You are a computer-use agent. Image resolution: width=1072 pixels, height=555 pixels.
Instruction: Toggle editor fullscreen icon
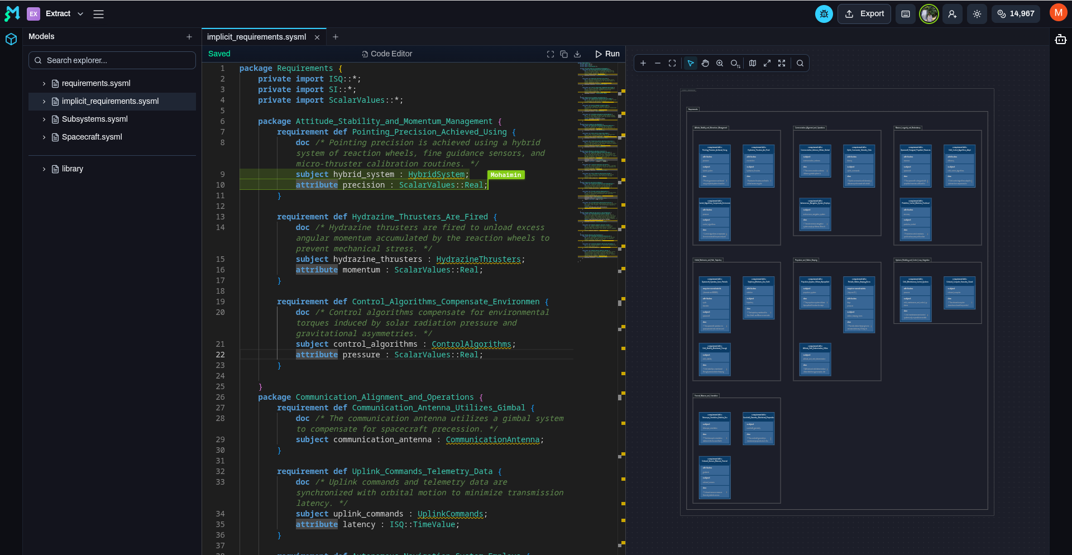click(x=551, y=54)
